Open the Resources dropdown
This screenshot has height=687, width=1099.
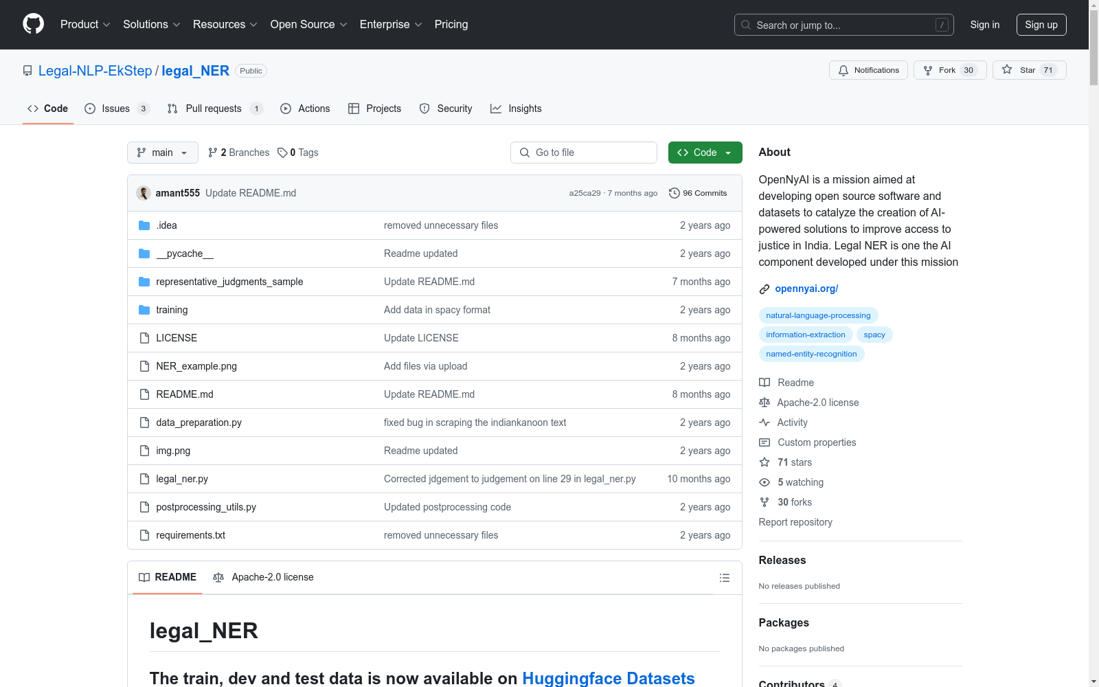[x=225, y=25]
